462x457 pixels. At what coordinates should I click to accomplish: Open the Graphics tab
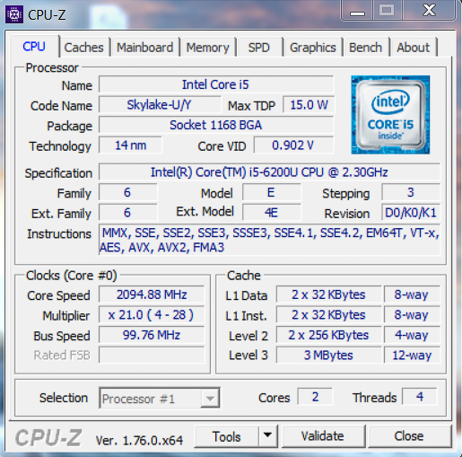(x=313, y=48)
